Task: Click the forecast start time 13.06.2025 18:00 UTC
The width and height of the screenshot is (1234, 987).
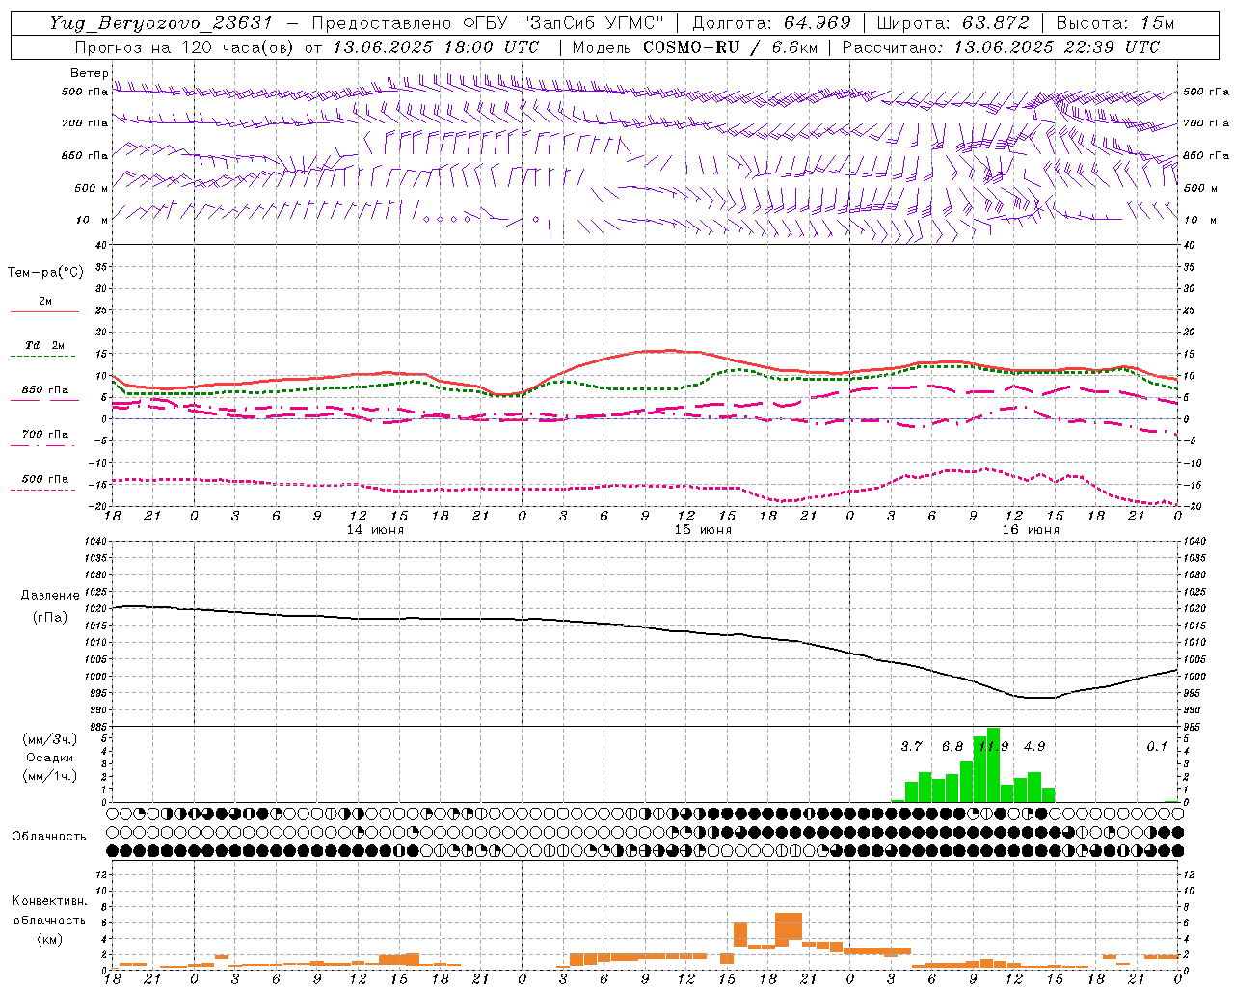Action: pos(435,47)
